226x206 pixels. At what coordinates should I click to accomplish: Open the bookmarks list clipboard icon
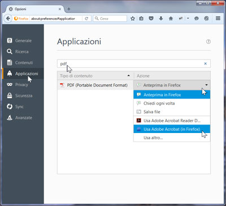[x=141, y=19]
